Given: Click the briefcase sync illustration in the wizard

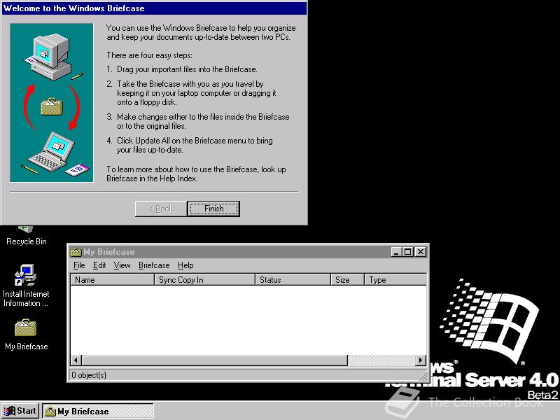Looking at the screenshot, I should click(52, 102).
